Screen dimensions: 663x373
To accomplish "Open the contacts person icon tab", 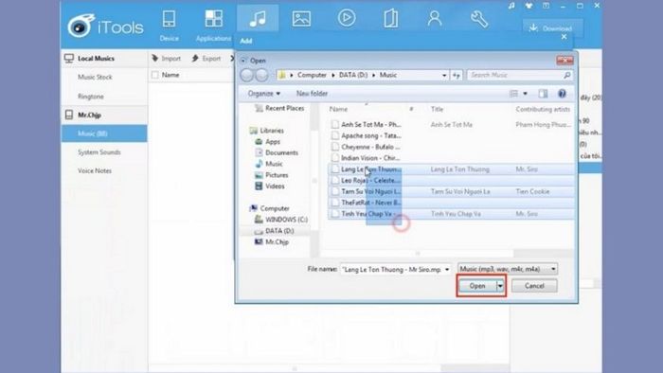I will pyautogui.click(x=435, y=19).
